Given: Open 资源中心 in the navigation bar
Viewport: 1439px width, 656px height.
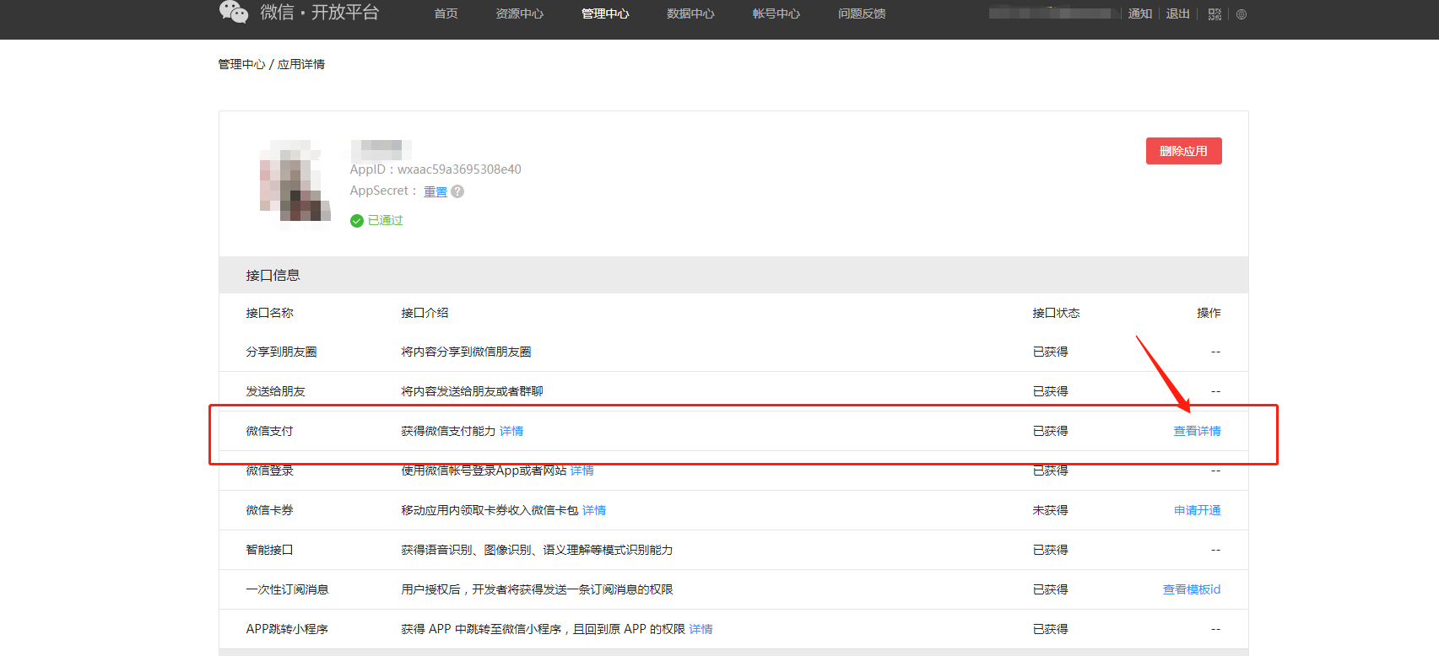Looking at the screenshot, I should [519, 13].
